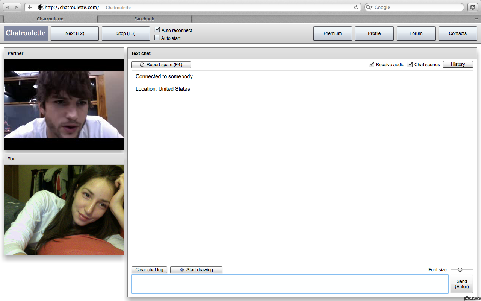Click the 'Partner' panel header

pyautogui.click(x=64, y=53)
